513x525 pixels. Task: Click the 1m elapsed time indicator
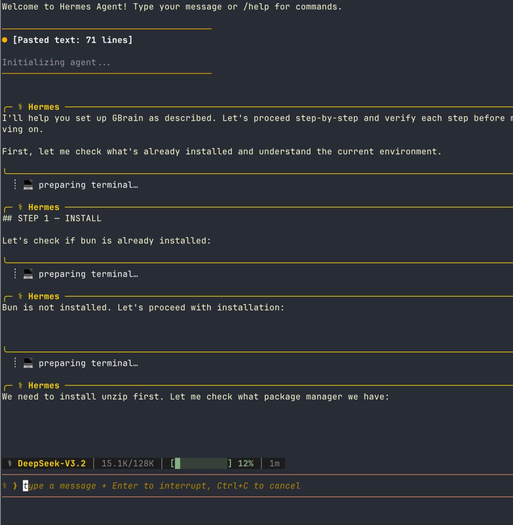(x=275, y=463)
